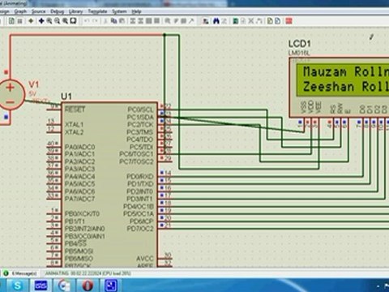Viewport: 389px width, 292px height.
Task: Click the PA0/ADC0 pin label
Action: pyautogui.click(x=79, y=147)
